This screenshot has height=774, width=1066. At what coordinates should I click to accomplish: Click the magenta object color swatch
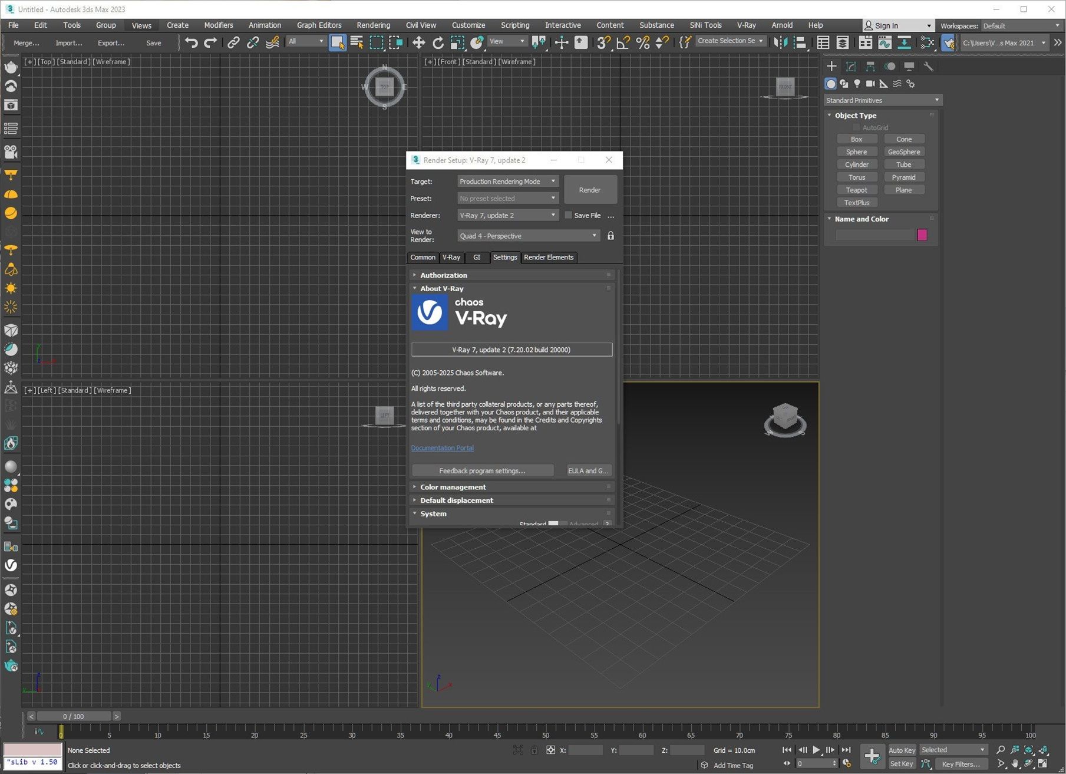tap(922, 235)
